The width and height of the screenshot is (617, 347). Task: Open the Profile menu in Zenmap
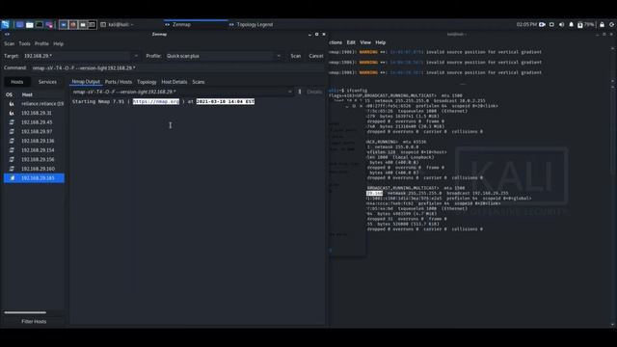click(x=41, y=43)
